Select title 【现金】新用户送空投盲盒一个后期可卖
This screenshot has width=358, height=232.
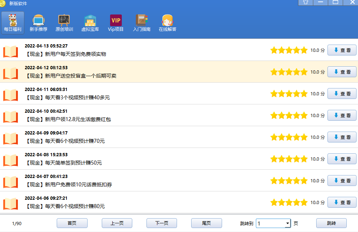(x=71, y=76)
